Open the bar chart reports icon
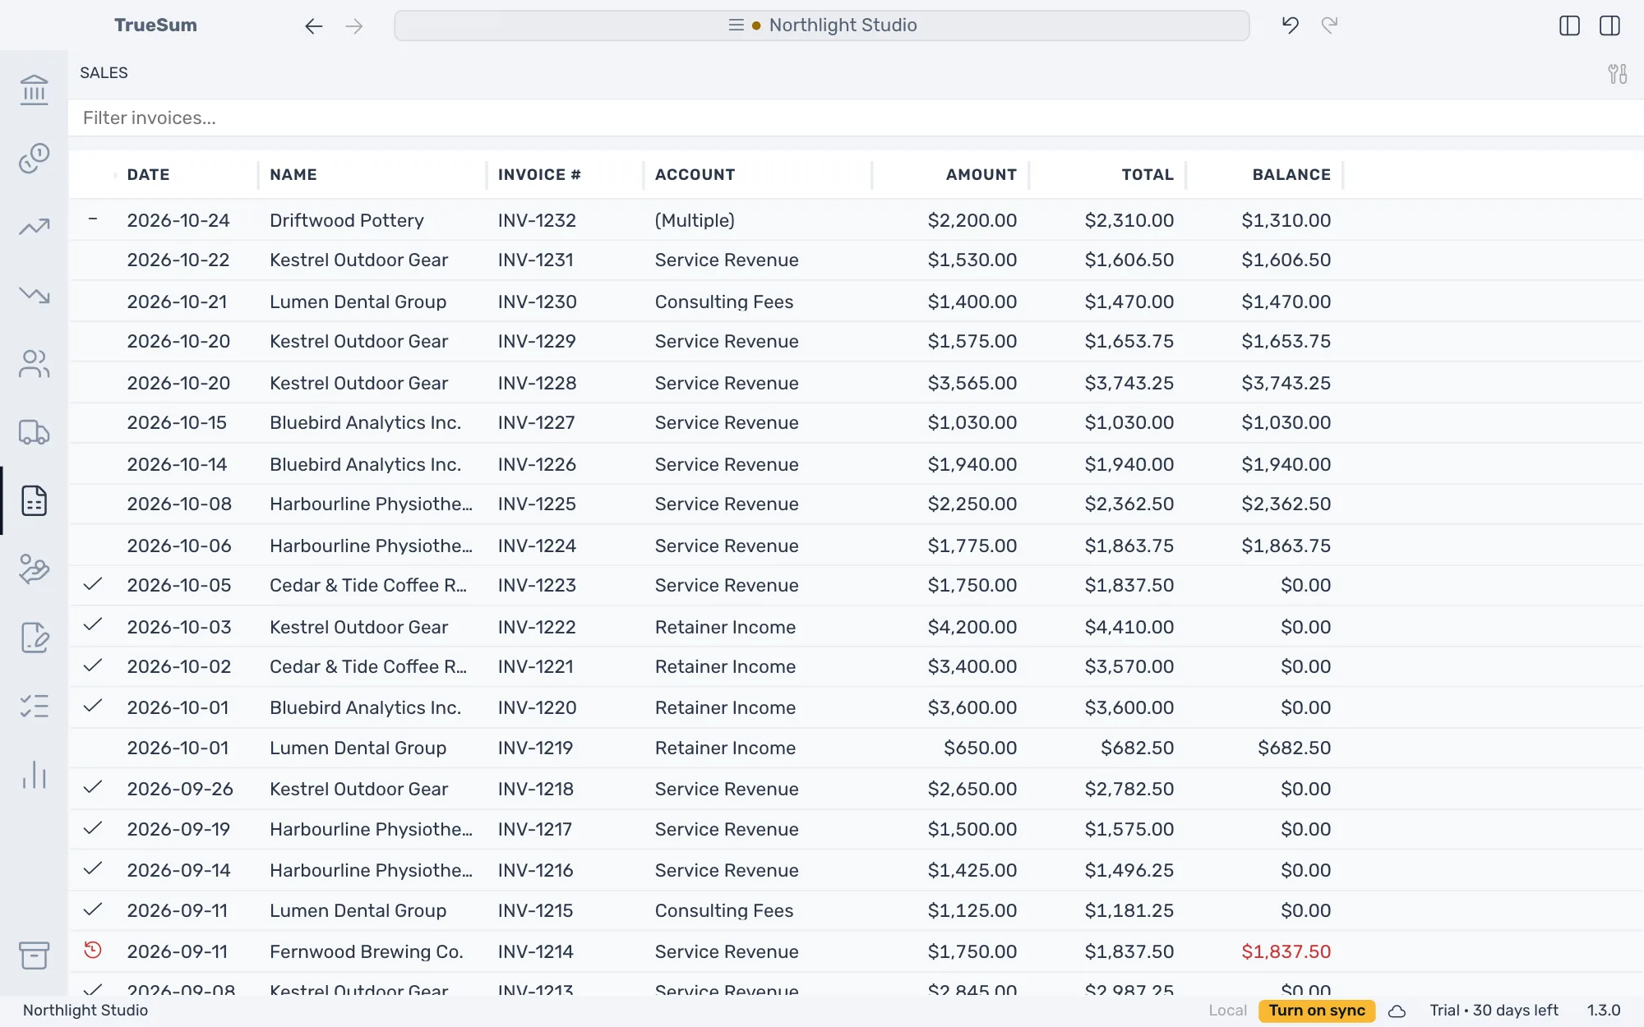The width and height of the screenshot is (1644, 1027). coord(34,774)
